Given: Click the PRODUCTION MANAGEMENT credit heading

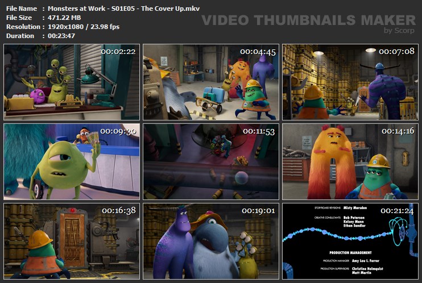Looking at the screenshot, I should [350, 253].
